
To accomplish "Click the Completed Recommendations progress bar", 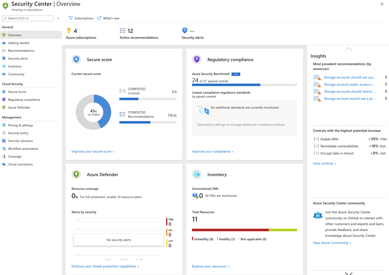I will [x=148, y=122].
